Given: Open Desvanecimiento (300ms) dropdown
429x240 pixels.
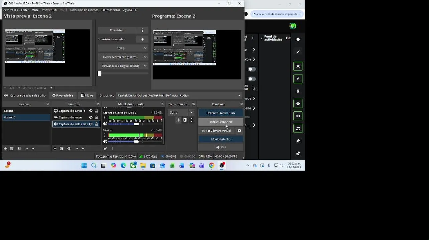Looking at the screenshot, I should pos(123,57).
